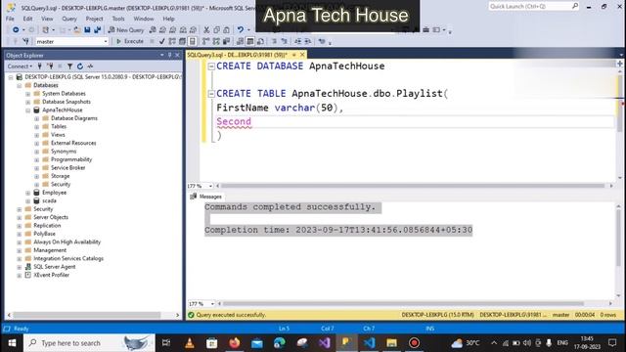Image resolution: width=626 pixels, height=352 pixels.
Task: Click the Object Explorer Filter icon
Action: pos(69,66)
